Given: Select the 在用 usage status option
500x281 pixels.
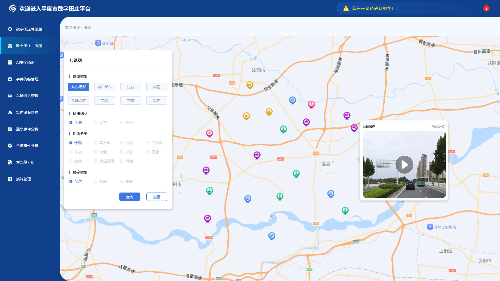Looking at the screenshot, I should pyautogui.click(x=127, y=123).
